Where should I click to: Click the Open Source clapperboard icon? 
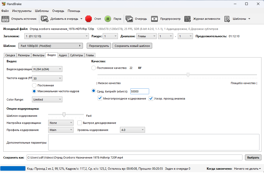[5, 19]
